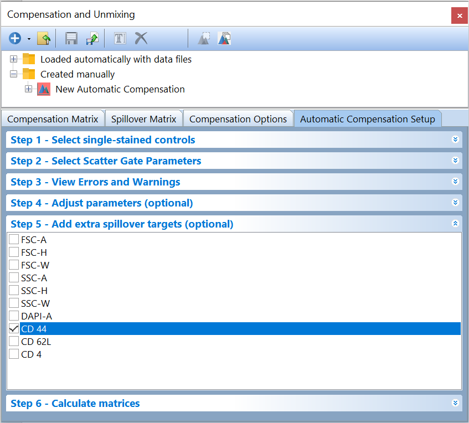The height and width of the screenshot is (423, 469).
Task: Select 'Loaded automatically with data files' row
Action: [x=116, y=59]
